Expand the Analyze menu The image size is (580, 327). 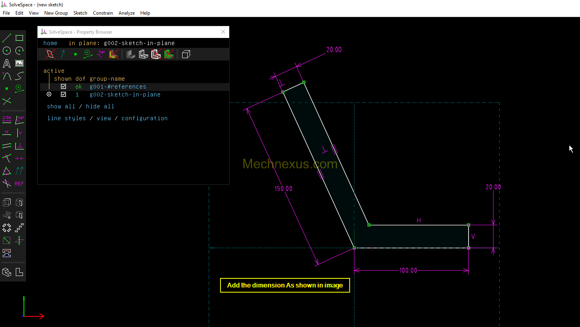(126, 13)
